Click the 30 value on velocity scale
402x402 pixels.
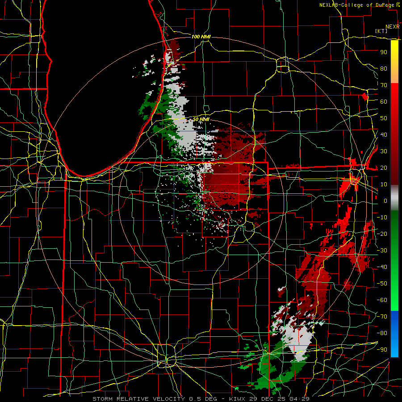pyautogui.click(x=384, y=151)
